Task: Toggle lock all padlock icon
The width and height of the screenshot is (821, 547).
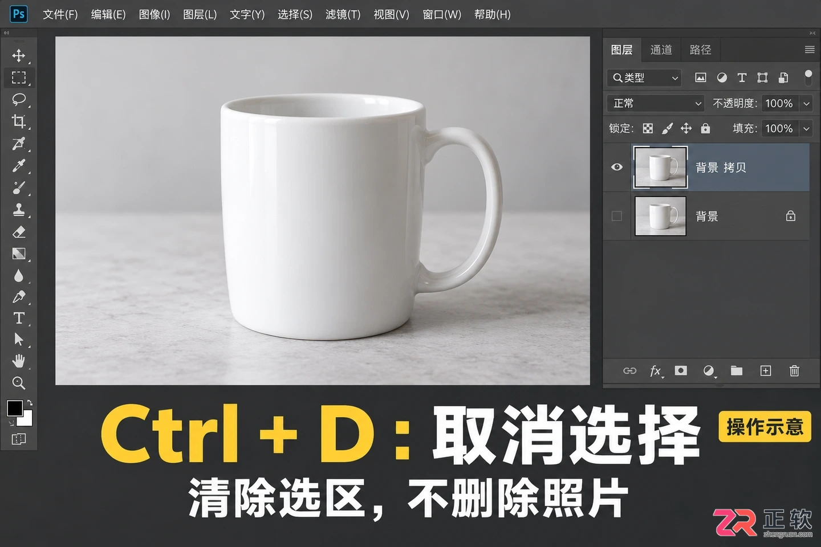Action: click(706, 128)
